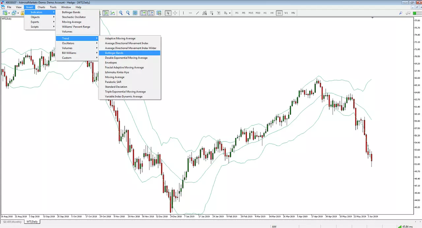Open the Tools menu
The width and height of the screenshot is (422, 228).
pyautogui.click(x=53, y=7)
